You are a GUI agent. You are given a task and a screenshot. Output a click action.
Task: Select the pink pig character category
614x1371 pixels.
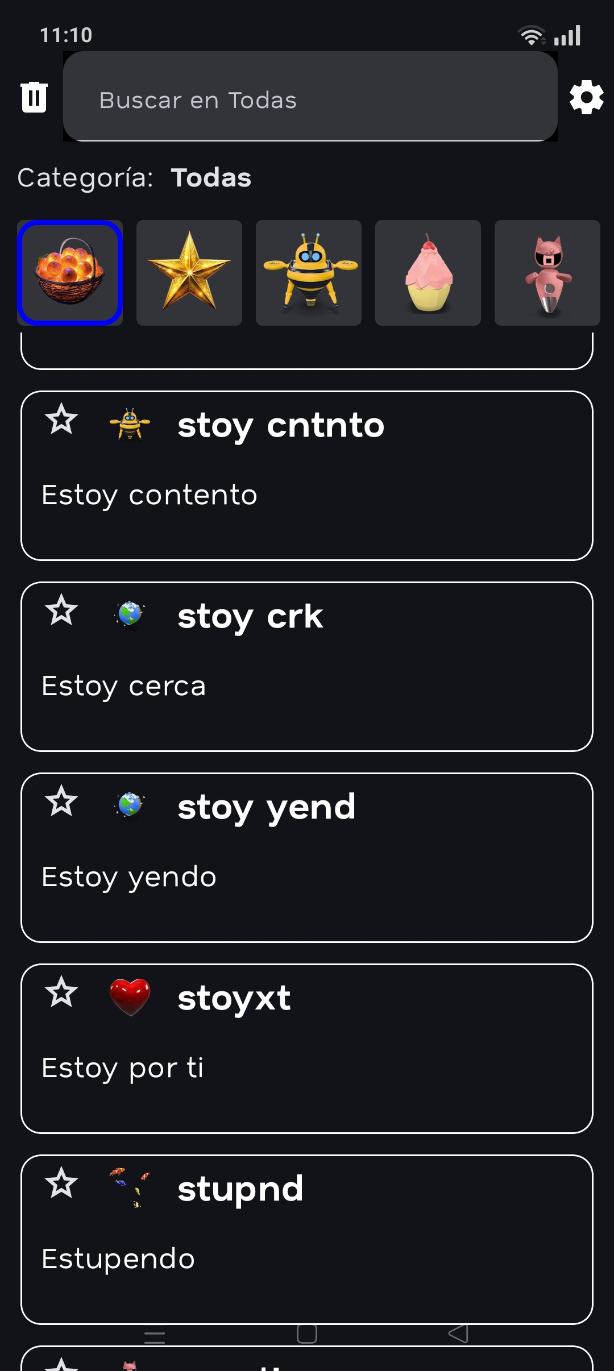tap(547, 273)
